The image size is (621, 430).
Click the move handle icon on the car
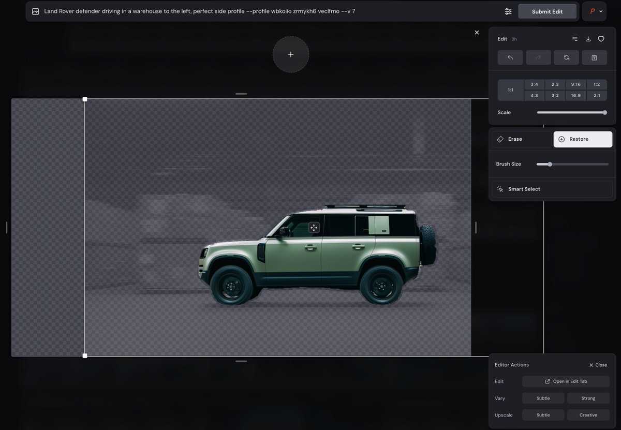pos(314,228)
